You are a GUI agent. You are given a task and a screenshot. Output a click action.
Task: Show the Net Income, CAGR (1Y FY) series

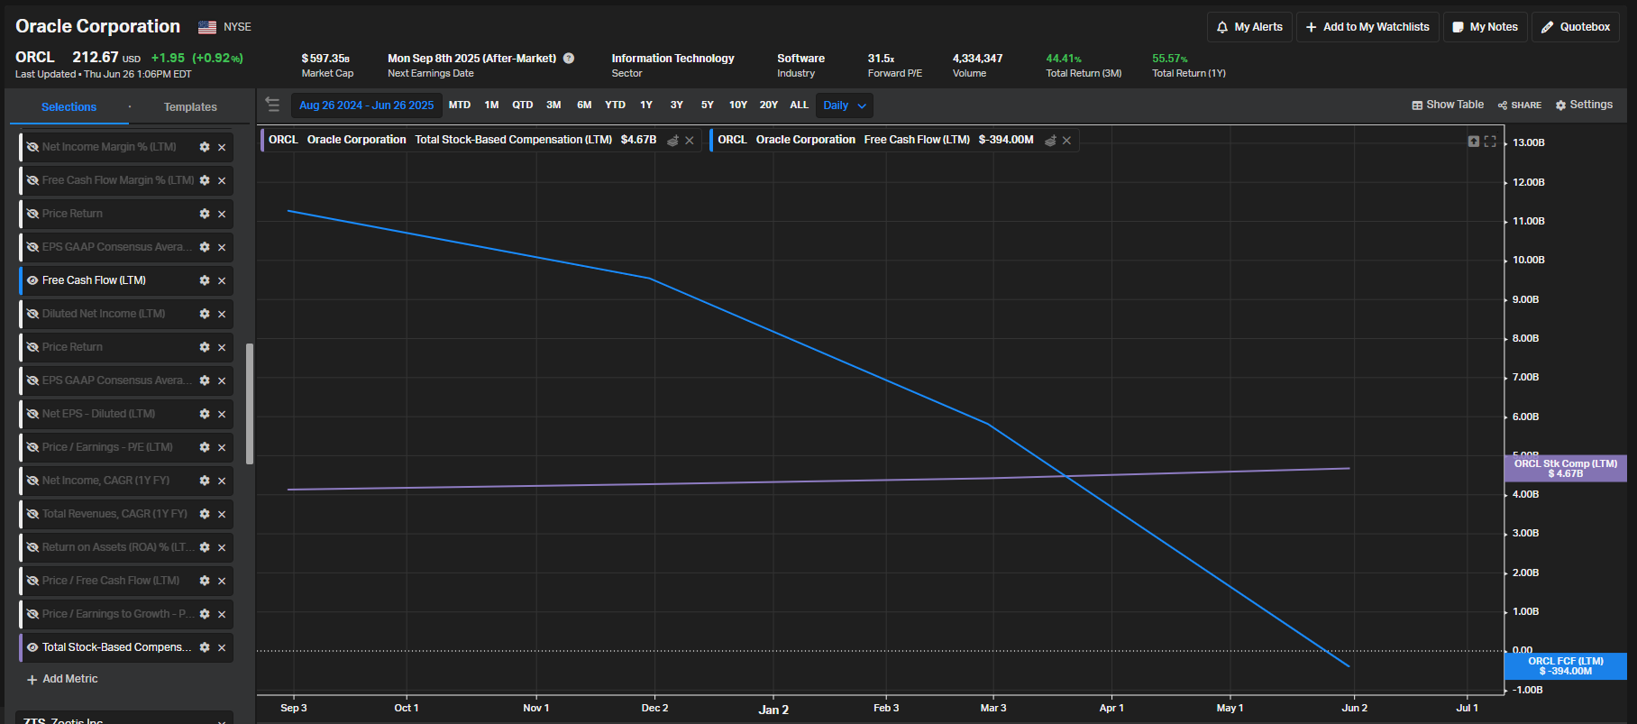[x=32, y=481]
